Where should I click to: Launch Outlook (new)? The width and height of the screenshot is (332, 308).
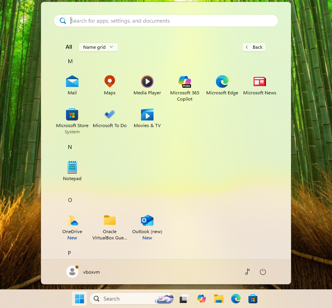pyautogui.click(x=147, y=227)
